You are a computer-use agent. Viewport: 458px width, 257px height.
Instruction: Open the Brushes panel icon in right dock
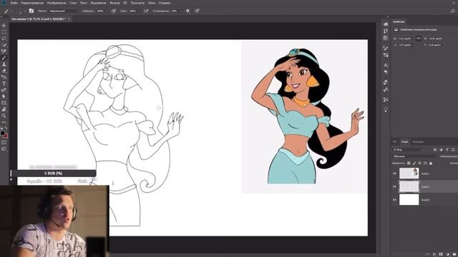point(386,48)
